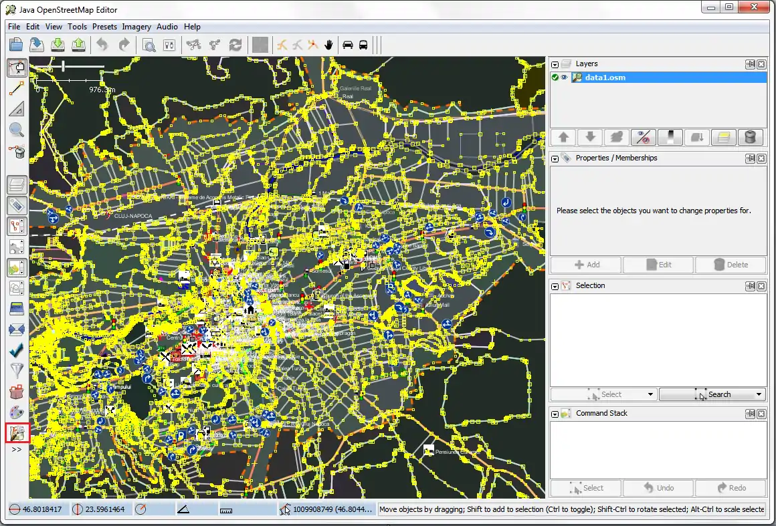Select the Delete tool

[17, 151]
